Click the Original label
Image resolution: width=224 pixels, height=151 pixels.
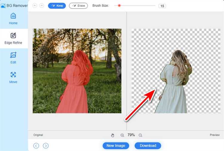[38, 135]
